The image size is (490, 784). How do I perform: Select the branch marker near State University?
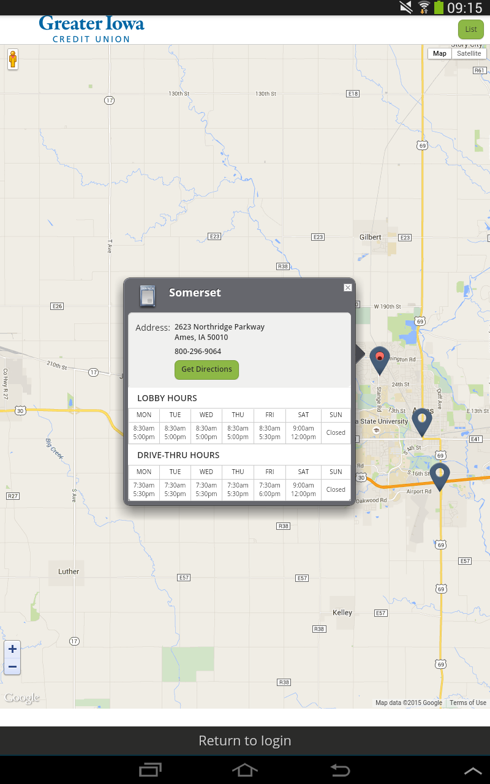[422, 422]
